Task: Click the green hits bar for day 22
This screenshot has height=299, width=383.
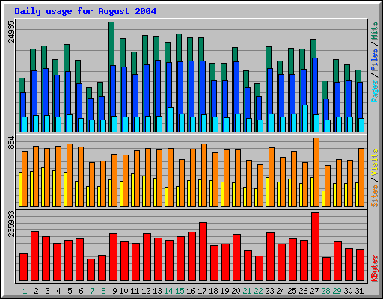Action: tap(257, 90)
